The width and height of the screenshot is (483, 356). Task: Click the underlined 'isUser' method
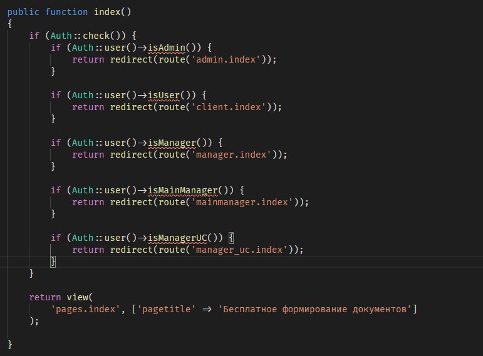164,95
